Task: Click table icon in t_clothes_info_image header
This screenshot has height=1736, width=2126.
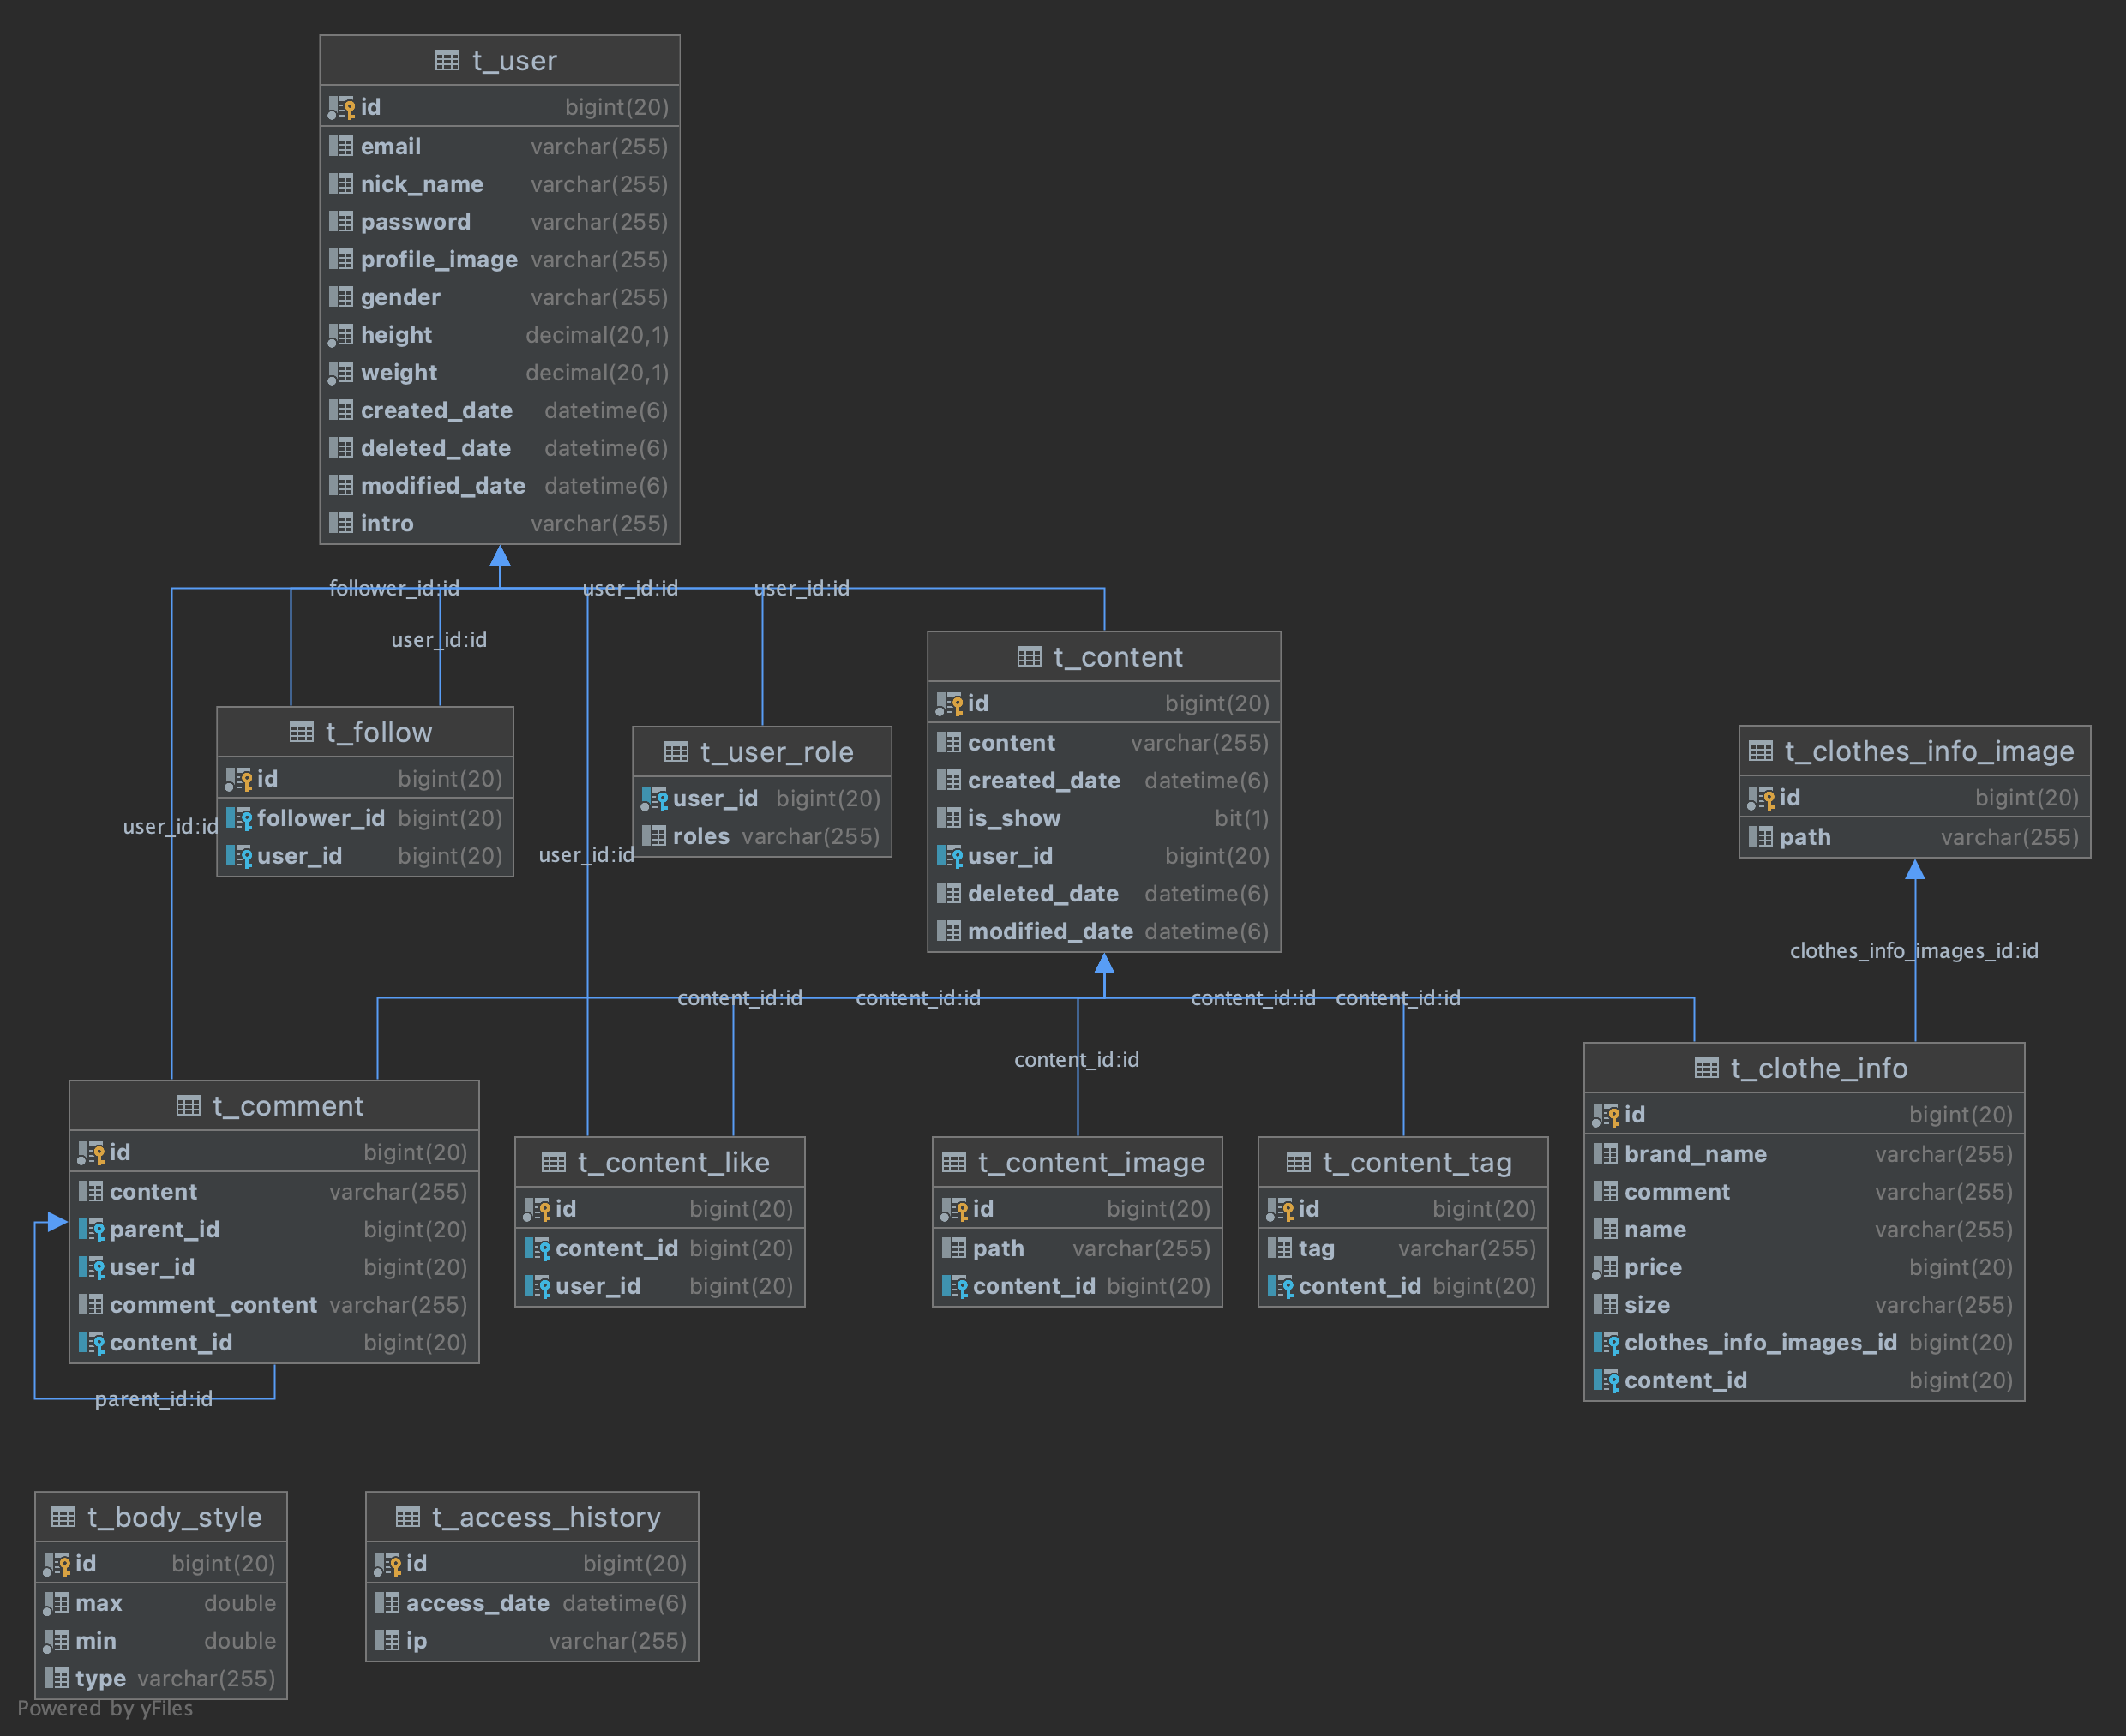Action: click(x=1761, y=751)
